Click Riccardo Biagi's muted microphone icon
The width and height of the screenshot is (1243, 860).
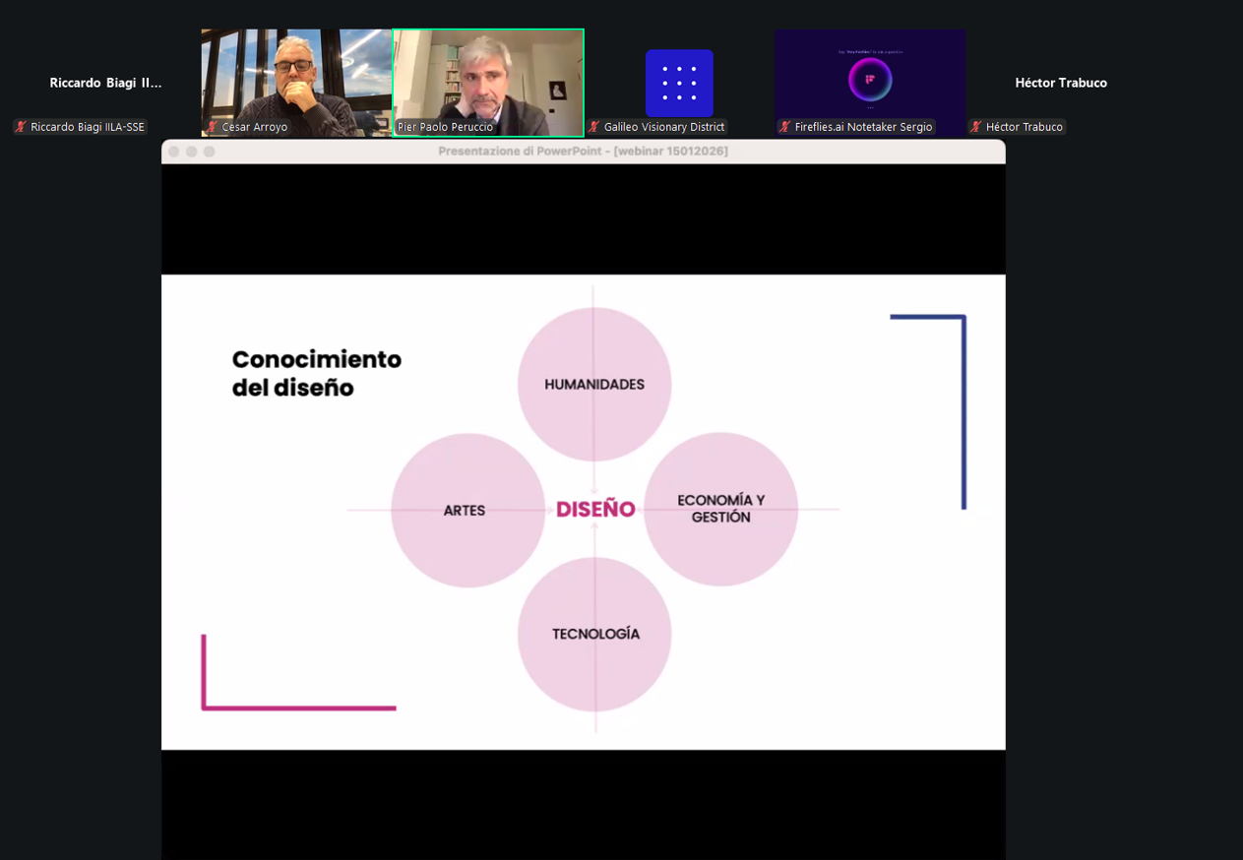pos(21,127)
